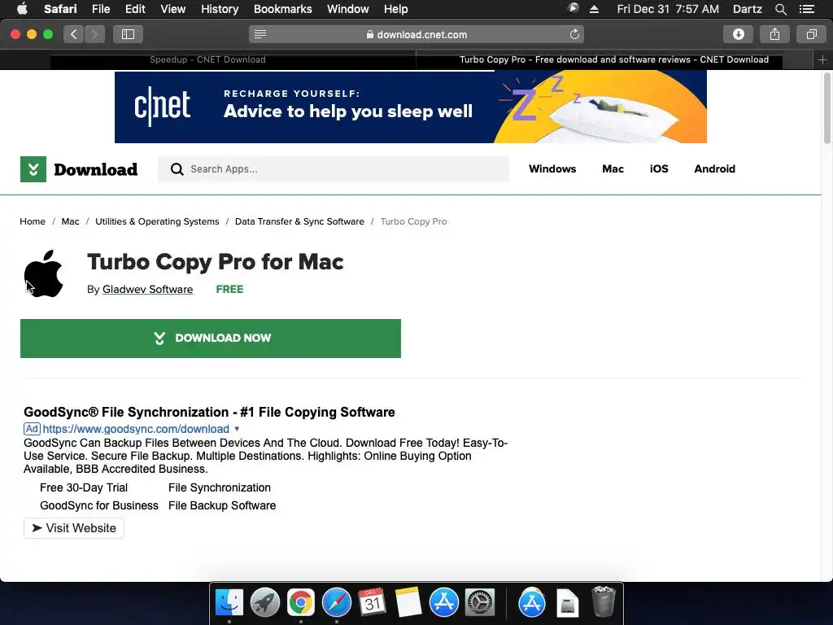
Task: Click File Backup Software ad link
Action: pyautogui.click(x=222, y=505)
